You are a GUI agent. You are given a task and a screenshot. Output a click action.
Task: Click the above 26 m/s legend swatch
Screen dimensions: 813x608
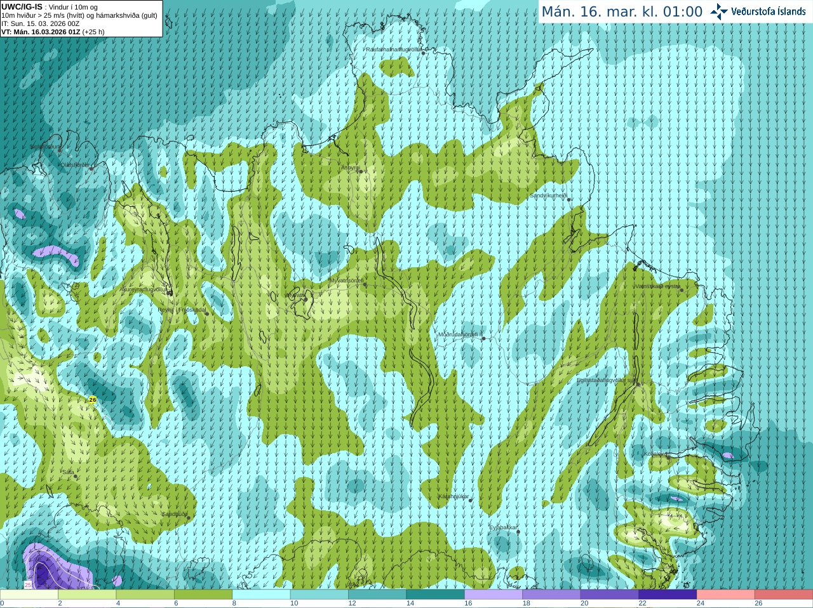784,595
